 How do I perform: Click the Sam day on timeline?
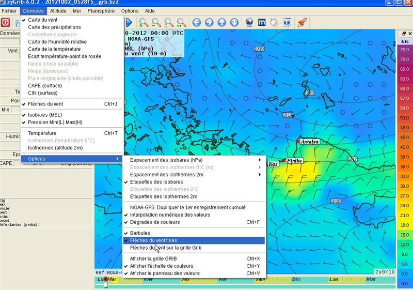pos(260,279)
